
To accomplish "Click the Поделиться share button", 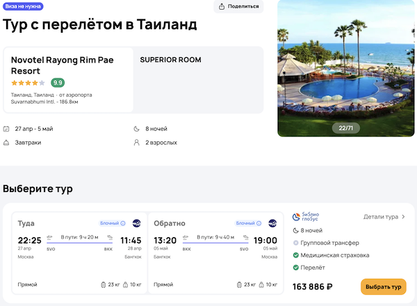I will click(239, 7).
